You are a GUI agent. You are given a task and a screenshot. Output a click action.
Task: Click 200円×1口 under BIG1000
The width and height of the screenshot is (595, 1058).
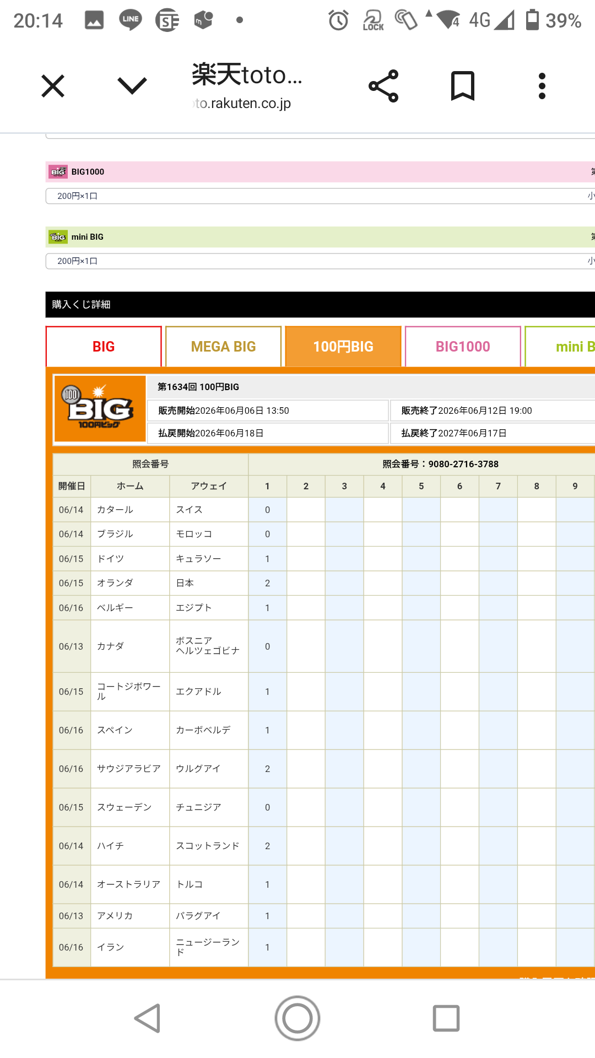point(77,196)
